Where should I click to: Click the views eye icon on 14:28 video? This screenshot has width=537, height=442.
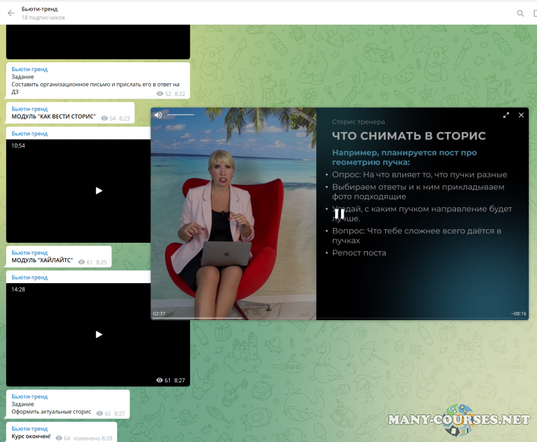160,380
